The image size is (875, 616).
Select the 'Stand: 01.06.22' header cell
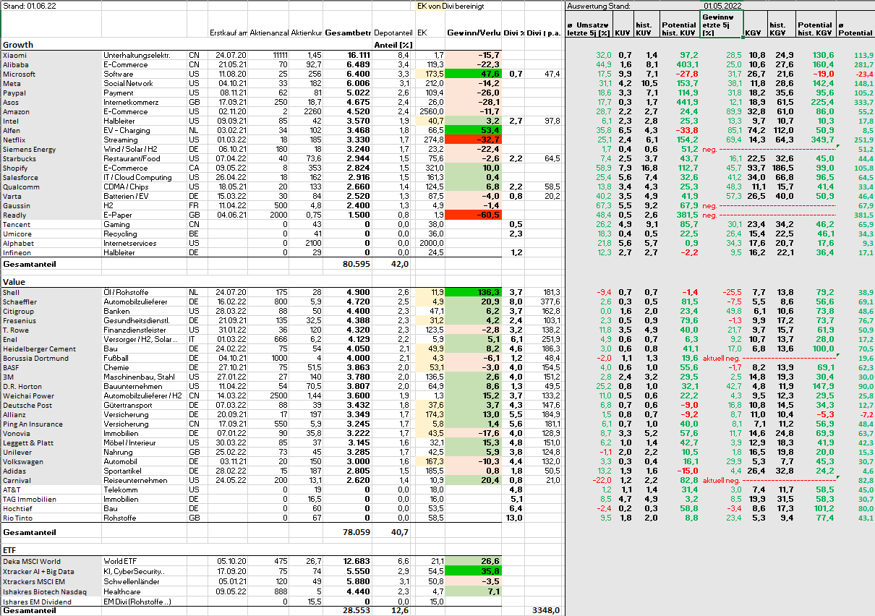pos(29,6)
